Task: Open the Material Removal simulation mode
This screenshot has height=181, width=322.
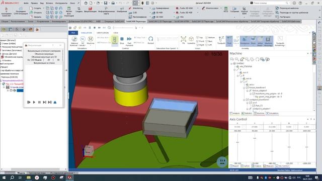Action: coord(74,41)
